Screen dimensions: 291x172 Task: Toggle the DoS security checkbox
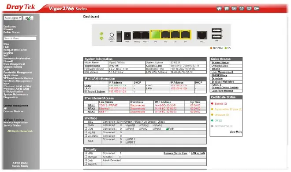tap(86, 160)
